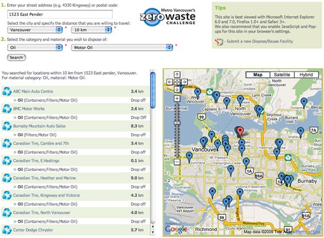
Task: Click the blue marker near Shellburn
Action: click(300, 132)
